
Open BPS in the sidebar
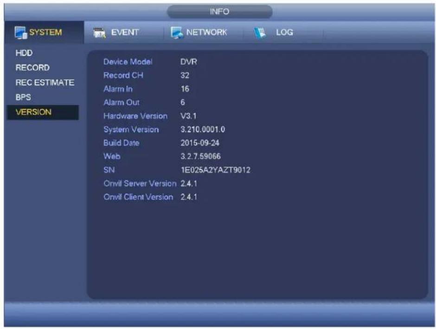click(x=23, y=97)
